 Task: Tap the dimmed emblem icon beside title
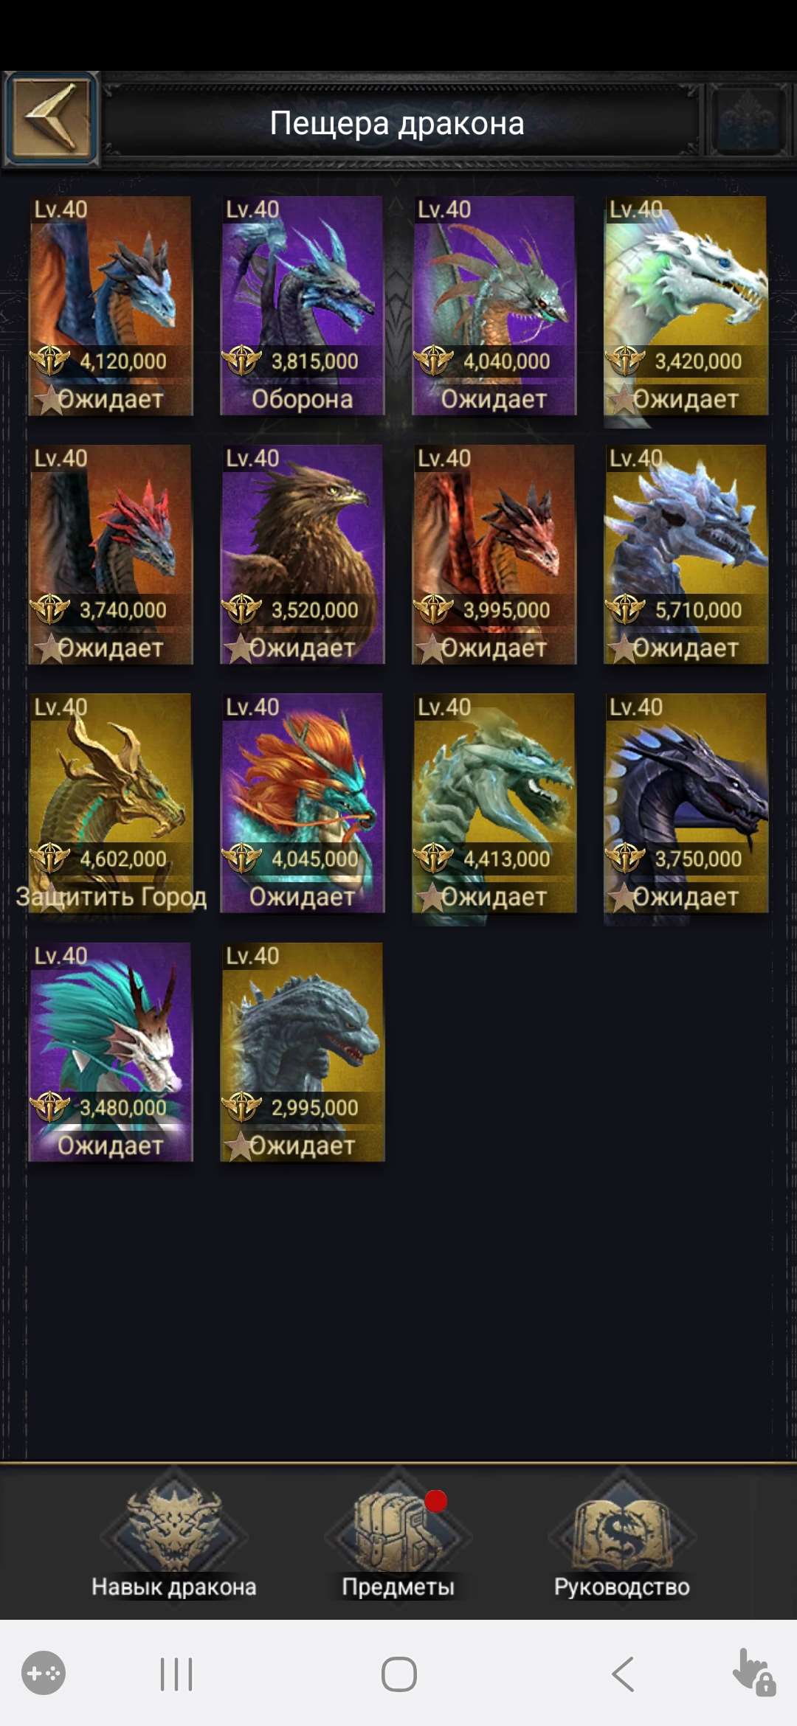pyautogui.click(x=749, y=119)
